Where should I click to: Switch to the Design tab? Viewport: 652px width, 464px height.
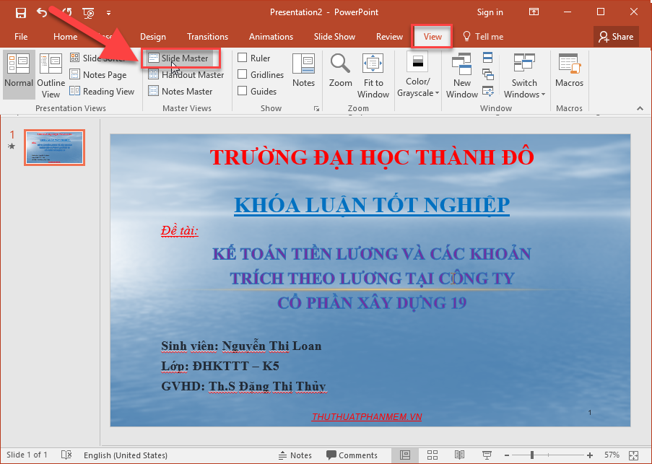[x=152, y=37]
